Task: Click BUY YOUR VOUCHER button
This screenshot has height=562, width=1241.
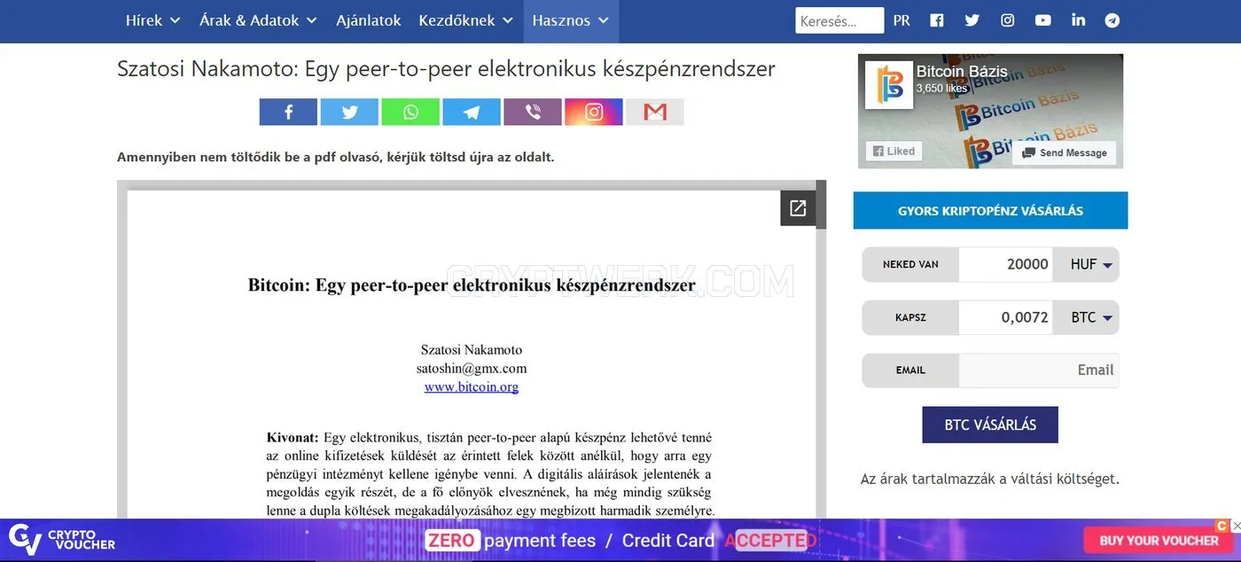Action: [x=1159, y=540]
